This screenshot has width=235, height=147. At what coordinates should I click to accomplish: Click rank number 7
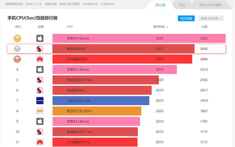[x=17, y=101]
